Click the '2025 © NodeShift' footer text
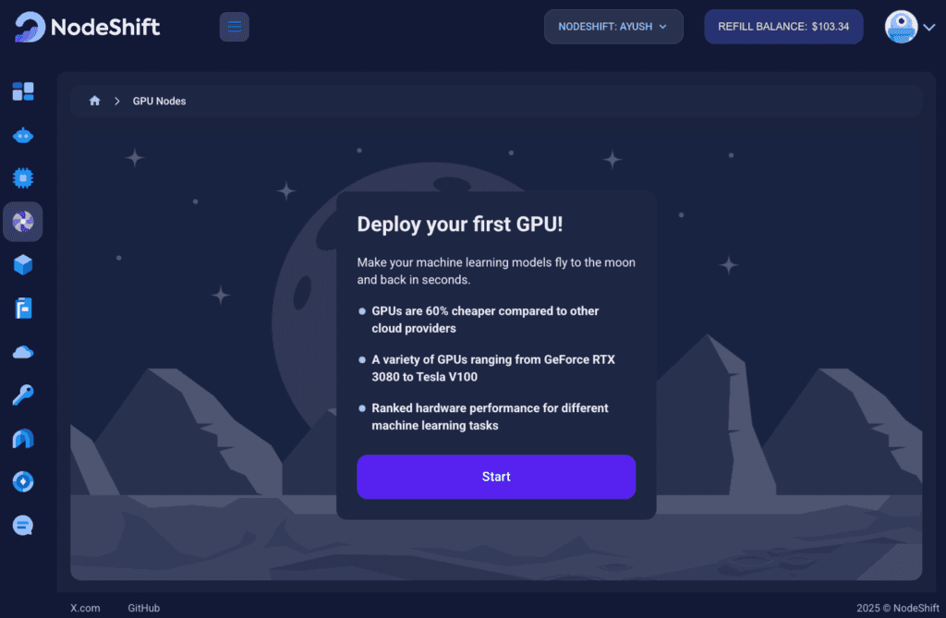The width and height of the screenshot is (946, 618). click(x=898, y=608)
